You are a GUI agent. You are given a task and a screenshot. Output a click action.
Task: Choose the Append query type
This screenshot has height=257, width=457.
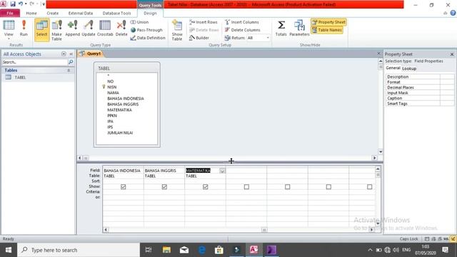point(72,29)
